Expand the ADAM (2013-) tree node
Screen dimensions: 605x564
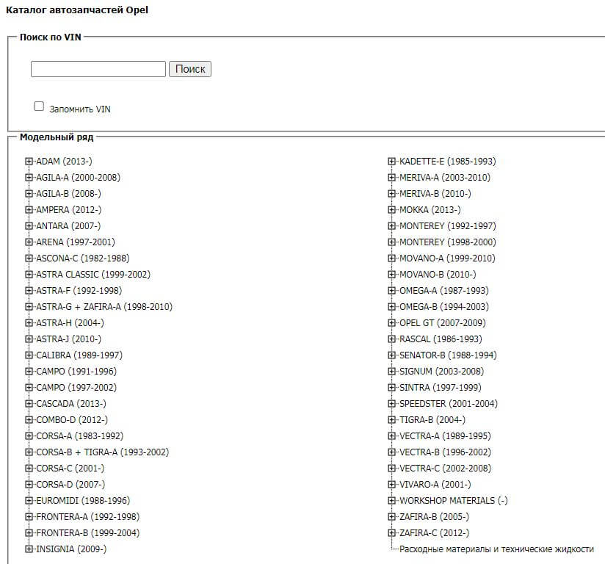(29, 162)
